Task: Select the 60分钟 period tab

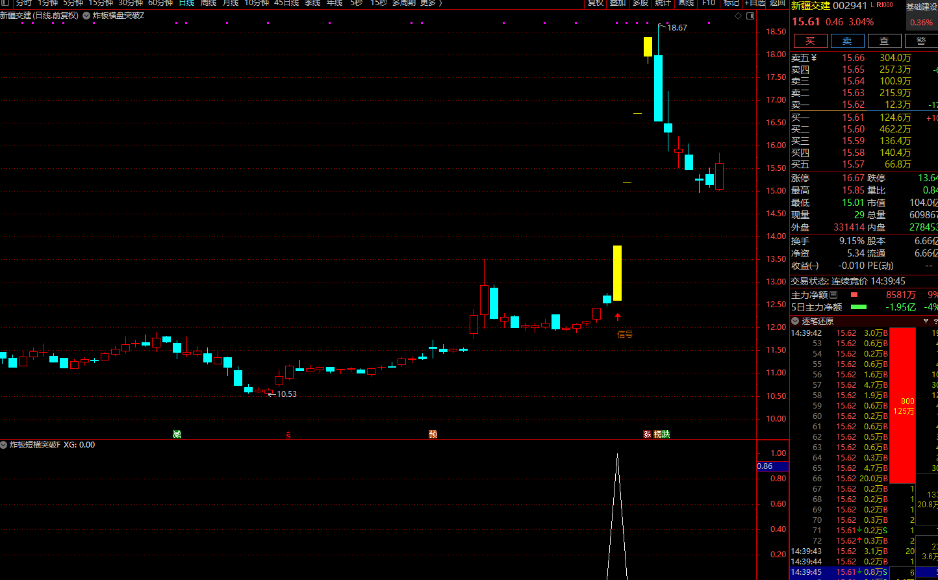Action: pyautogui.click(x=160, y=3)
